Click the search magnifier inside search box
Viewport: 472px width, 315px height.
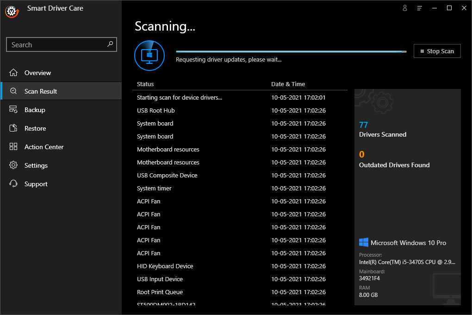click(110, 44)
